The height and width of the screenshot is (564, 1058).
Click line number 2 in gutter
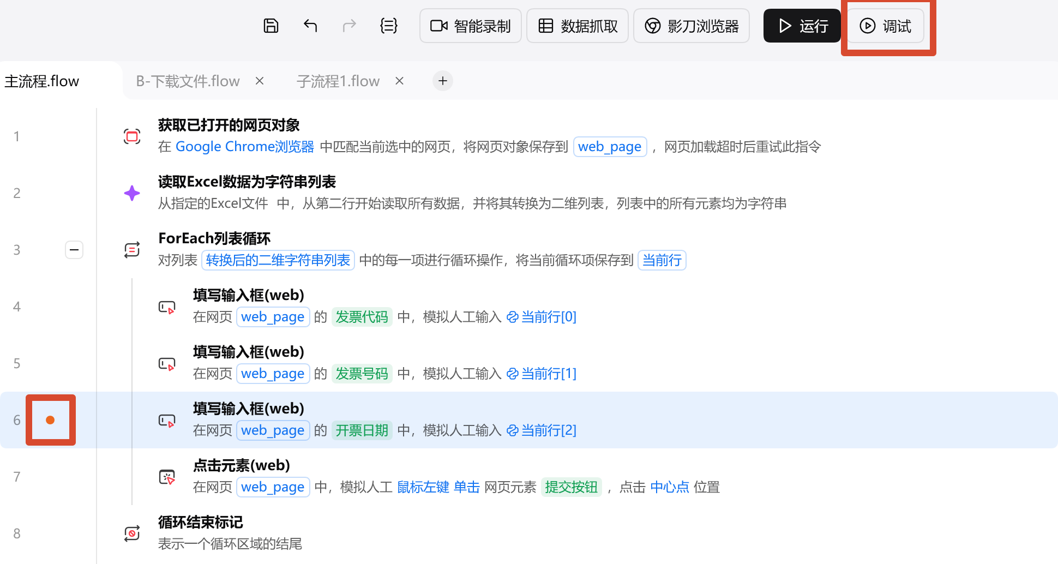pos(17,193)
